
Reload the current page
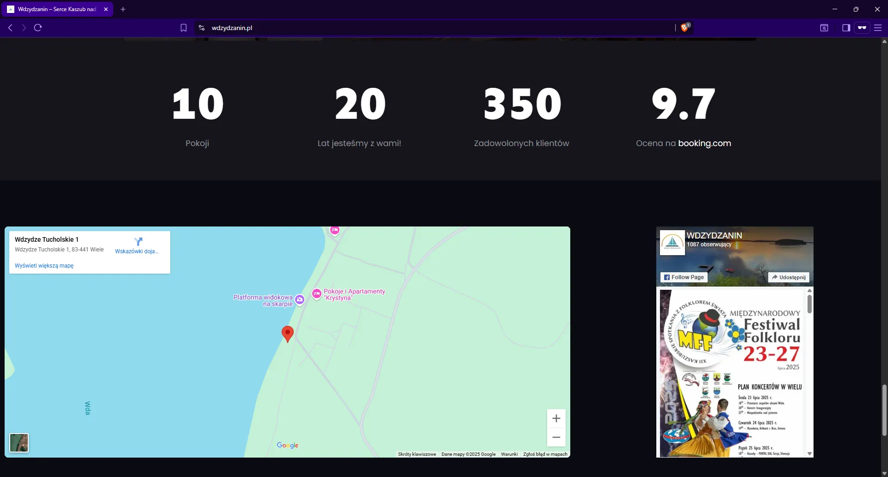38,28
